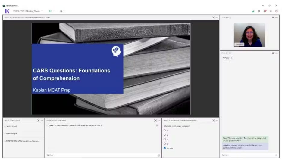The height and width of the screenshot is (160, 282).
Task: Select the Everyone chat tab
Action: click(226, 58)
